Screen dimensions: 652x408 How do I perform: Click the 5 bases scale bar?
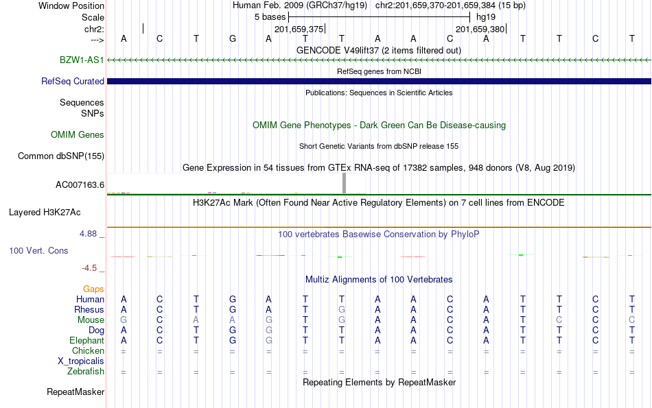(x=380, y=17)
